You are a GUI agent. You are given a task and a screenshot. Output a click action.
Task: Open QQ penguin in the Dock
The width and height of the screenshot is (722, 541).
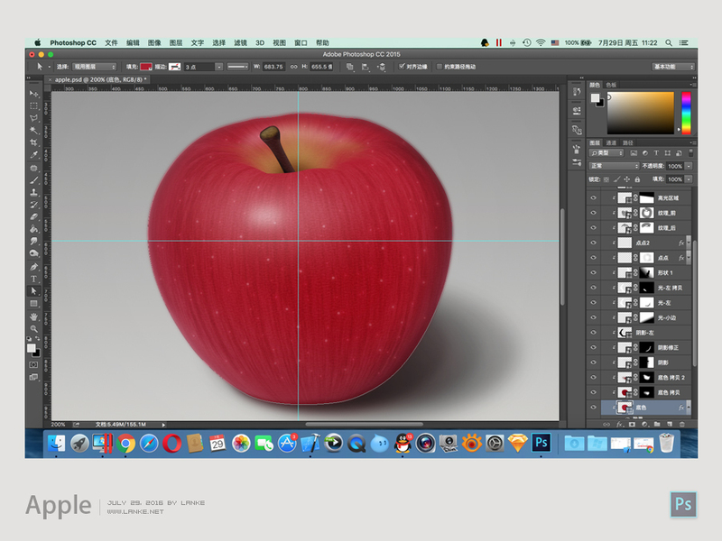(403, 444)
